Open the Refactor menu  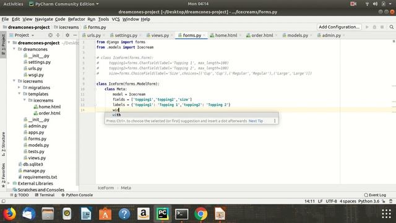click(77, 19)
